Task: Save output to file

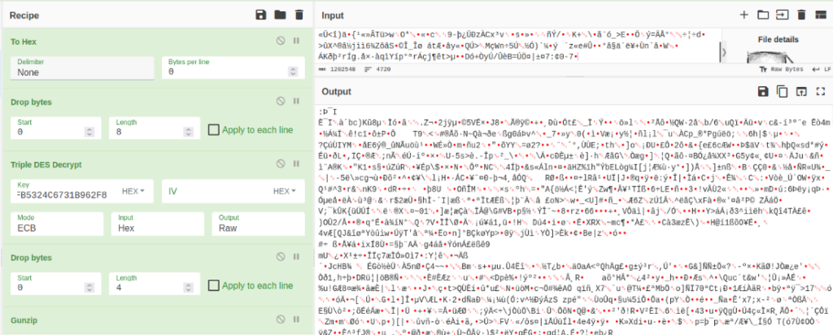Action: click(x=763, y=91)
